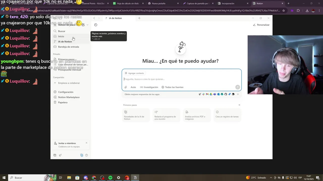This screenshot has height=181, width=323.
Task: Expand workspace switcher chevron
Action: click(x=87, y=25)
